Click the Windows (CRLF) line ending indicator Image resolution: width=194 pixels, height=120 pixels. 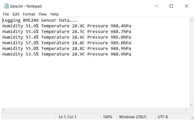click(133, 117)
